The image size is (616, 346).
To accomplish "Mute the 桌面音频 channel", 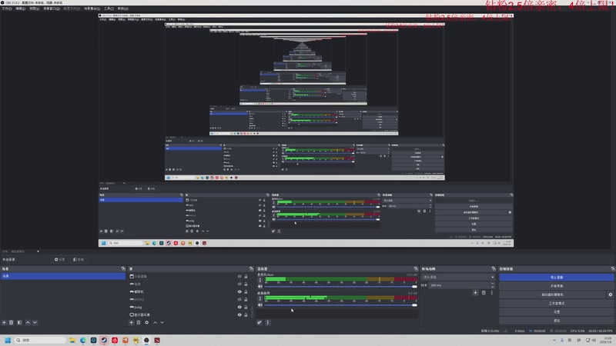I will click(260, 304).
